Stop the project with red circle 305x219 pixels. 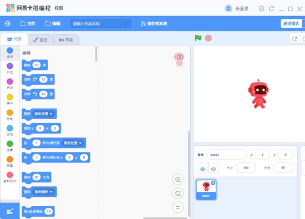click(x=209, y=38)
